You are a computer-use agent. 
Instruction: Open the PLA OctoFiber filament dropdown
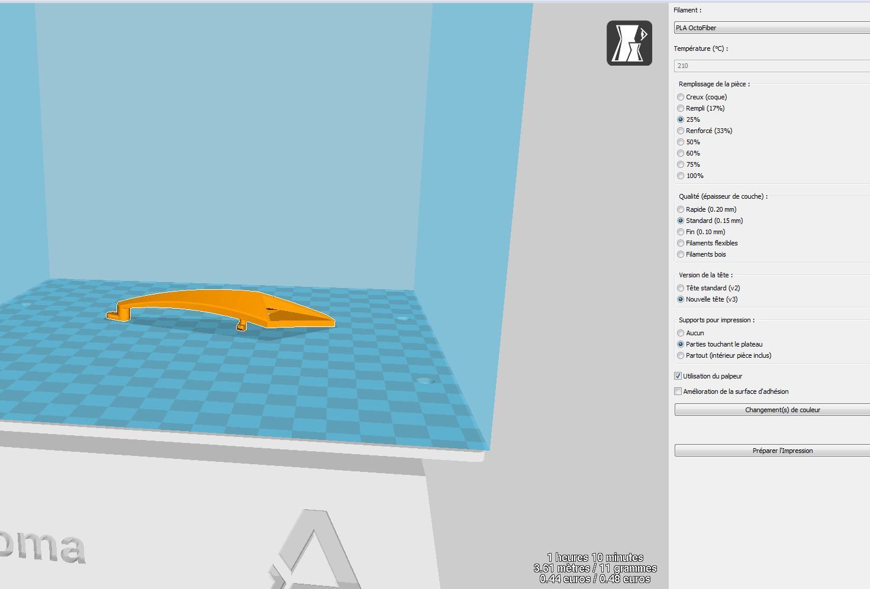click(x=769, y=28)
